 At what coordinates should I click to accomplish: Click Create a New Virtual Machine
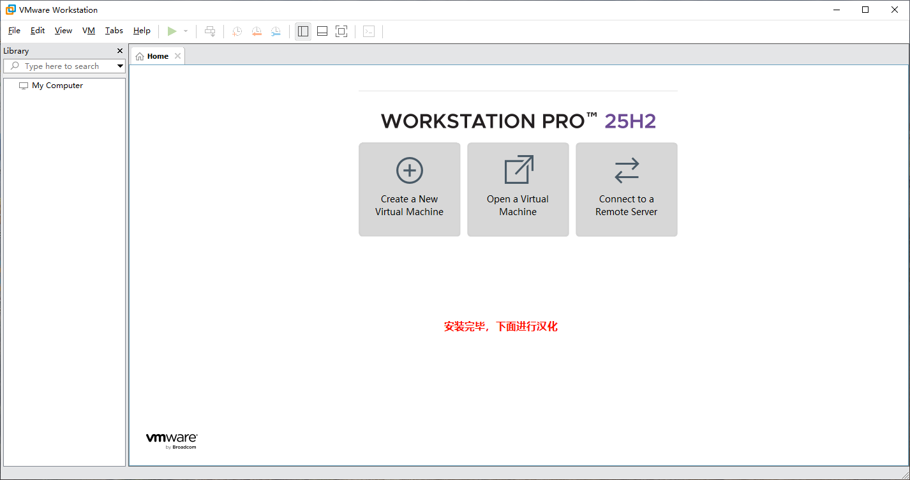coord(410,190)
